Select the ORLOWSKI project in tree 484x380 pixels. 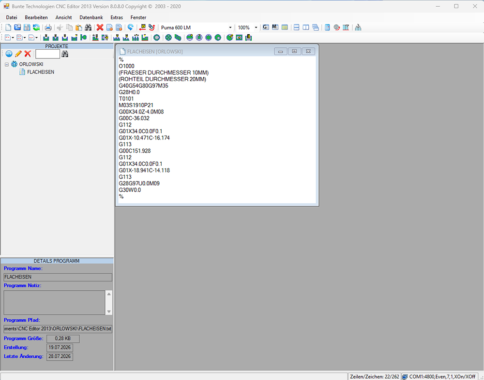(x=31, y=64)
